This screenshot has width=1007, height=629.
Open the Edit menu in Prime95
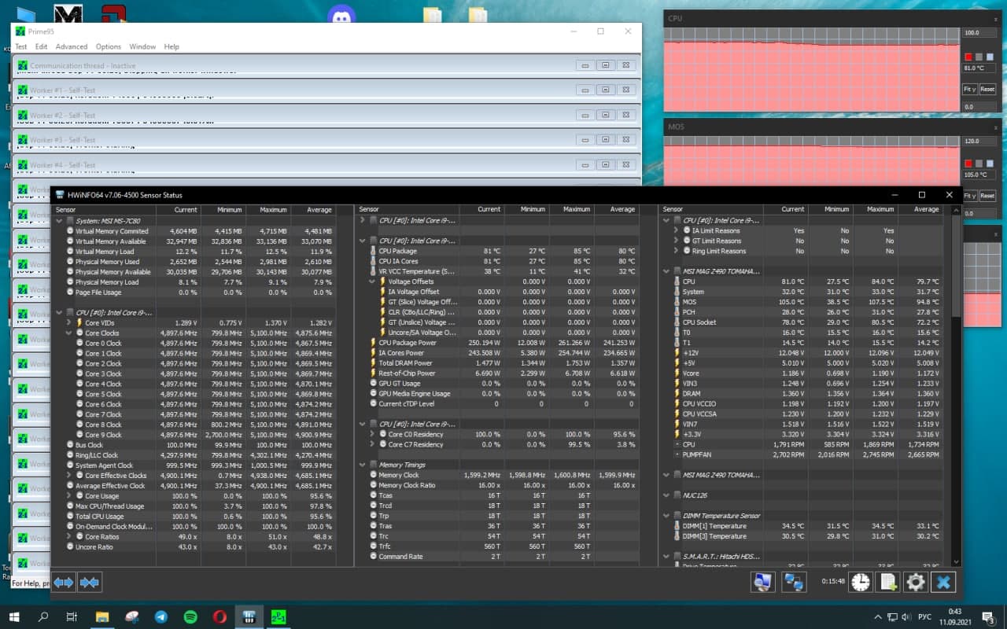[41, 47]
